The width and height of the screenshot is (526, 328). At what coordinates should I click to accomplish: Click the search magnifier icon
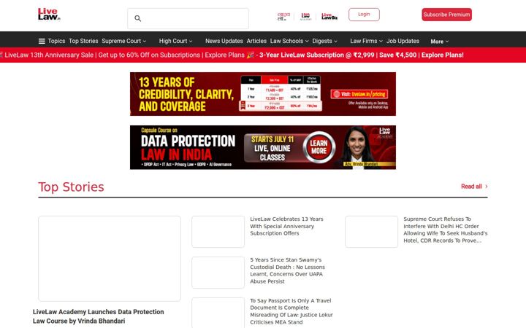coord(137,18)
